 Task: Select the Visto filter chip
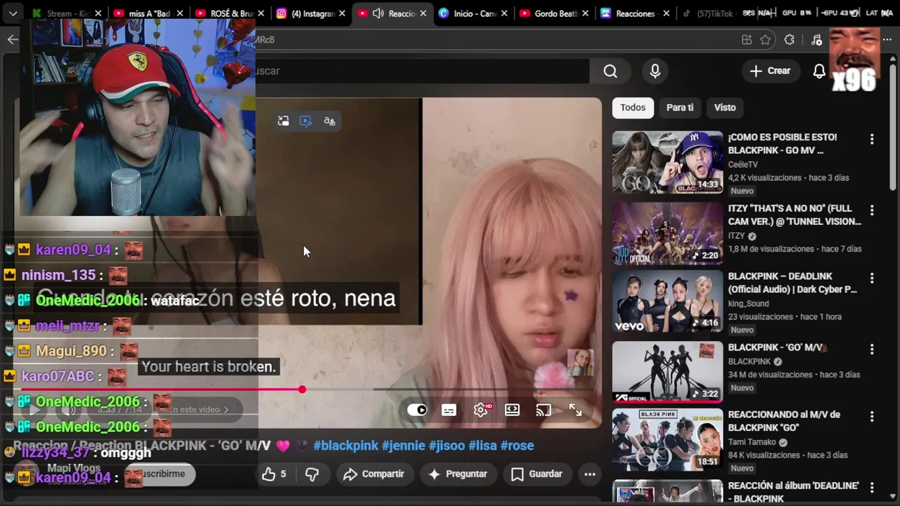(x=725, y=108)
